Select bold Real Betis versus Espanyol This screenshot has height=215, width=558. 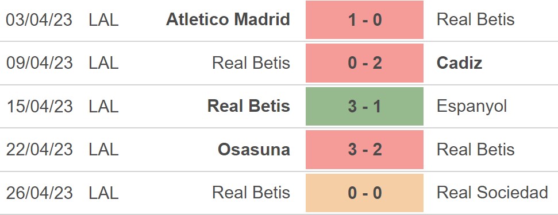pos(249,107)
